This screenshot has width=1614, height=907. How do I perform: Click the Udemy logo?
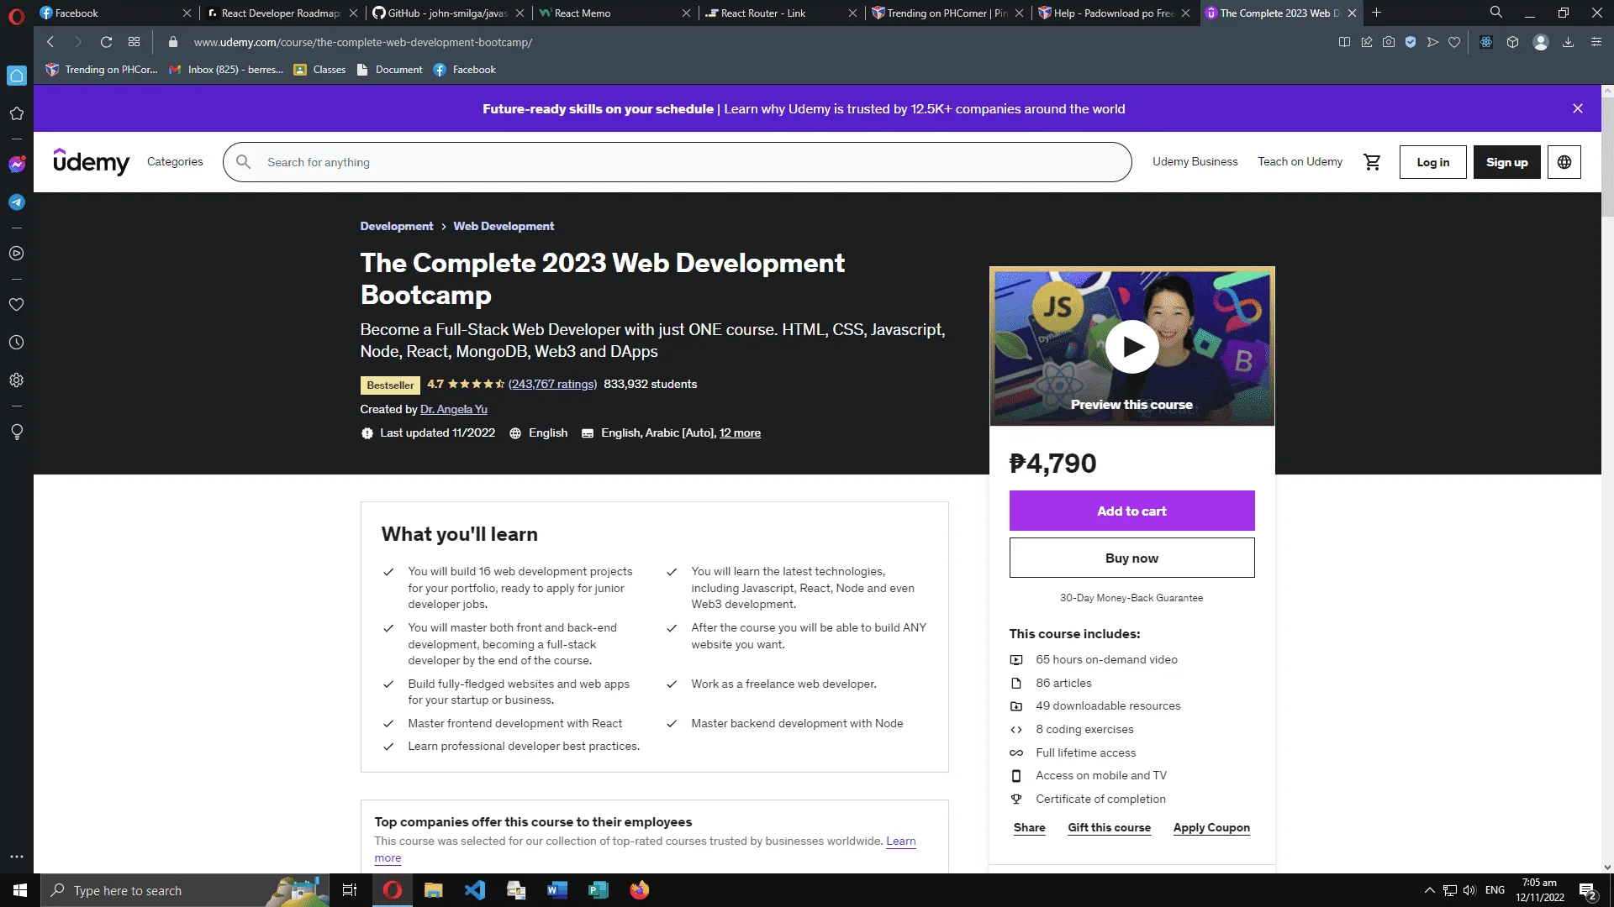(92, 161)
